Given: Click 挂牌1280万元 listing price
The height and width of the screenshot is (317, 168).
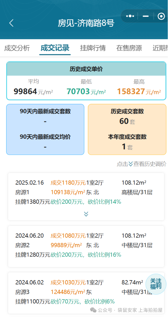Looking at the screenshot, I should click(33, 255).
